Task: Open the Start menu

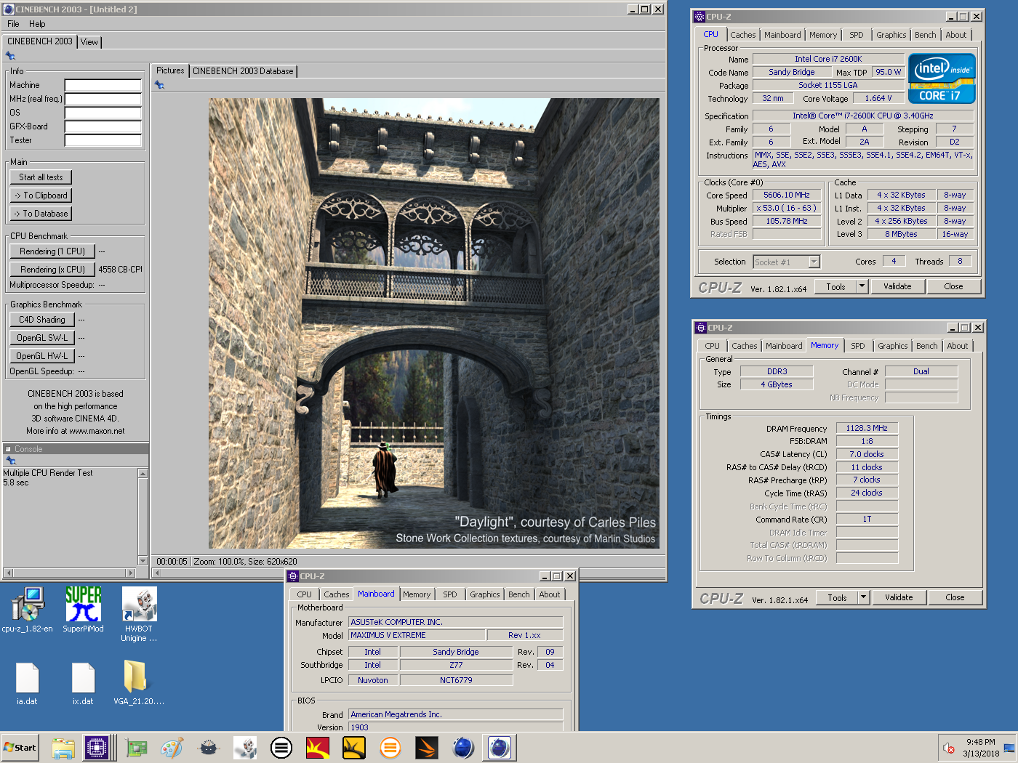Action: [20, 748]
